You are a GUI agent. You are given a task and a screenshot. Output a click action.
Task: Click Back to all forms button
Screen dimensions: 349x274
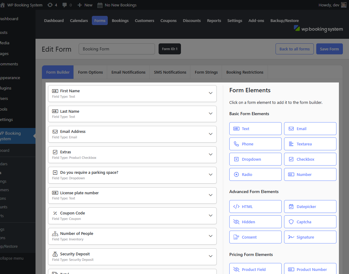pos(295,49)
